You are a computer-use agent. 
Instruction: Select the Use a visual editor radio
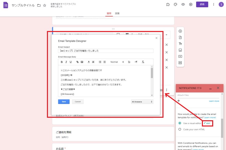[180, 123]
